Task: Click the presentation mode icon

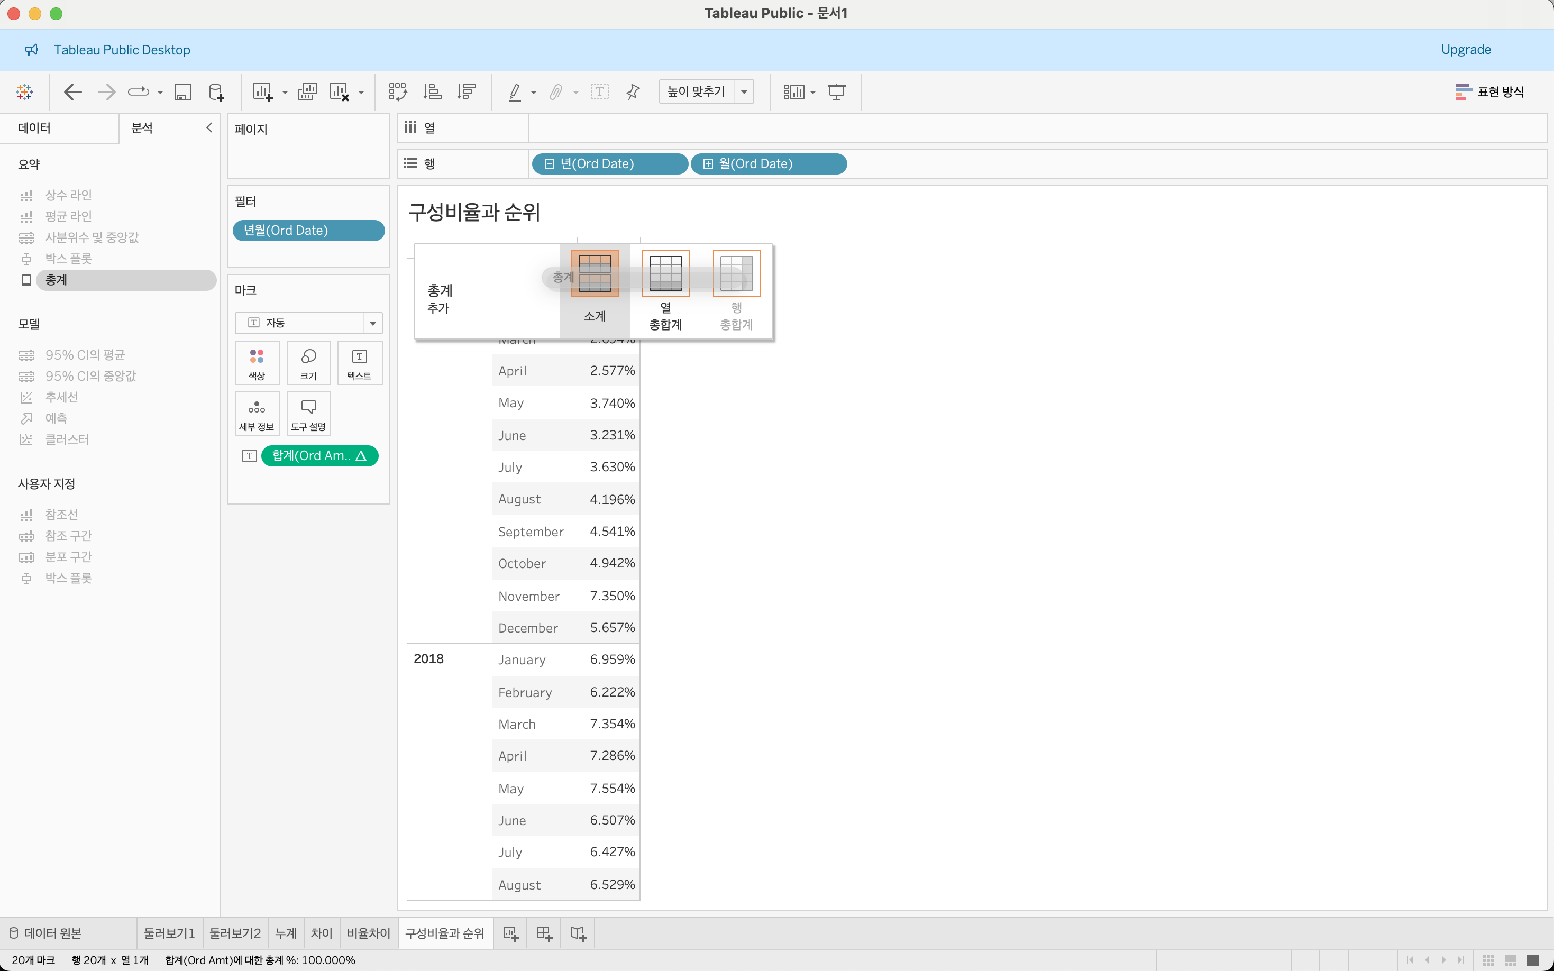Action: pos(836,92)
